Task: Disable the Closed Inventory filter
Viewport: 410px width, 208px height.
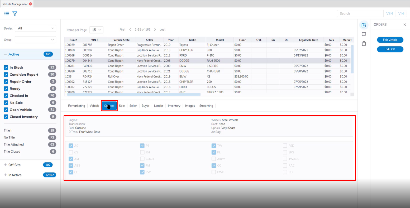Action: tap(6, 117)
